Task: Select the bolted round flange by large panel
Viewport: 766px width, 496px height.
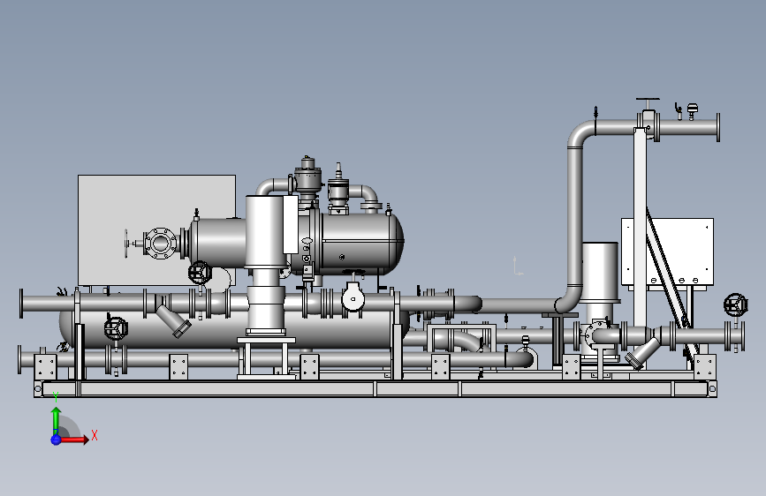Action: pos(160,243)
